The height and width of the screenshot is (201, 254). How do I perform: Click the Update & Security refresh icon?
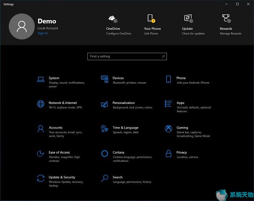point(41,178)
